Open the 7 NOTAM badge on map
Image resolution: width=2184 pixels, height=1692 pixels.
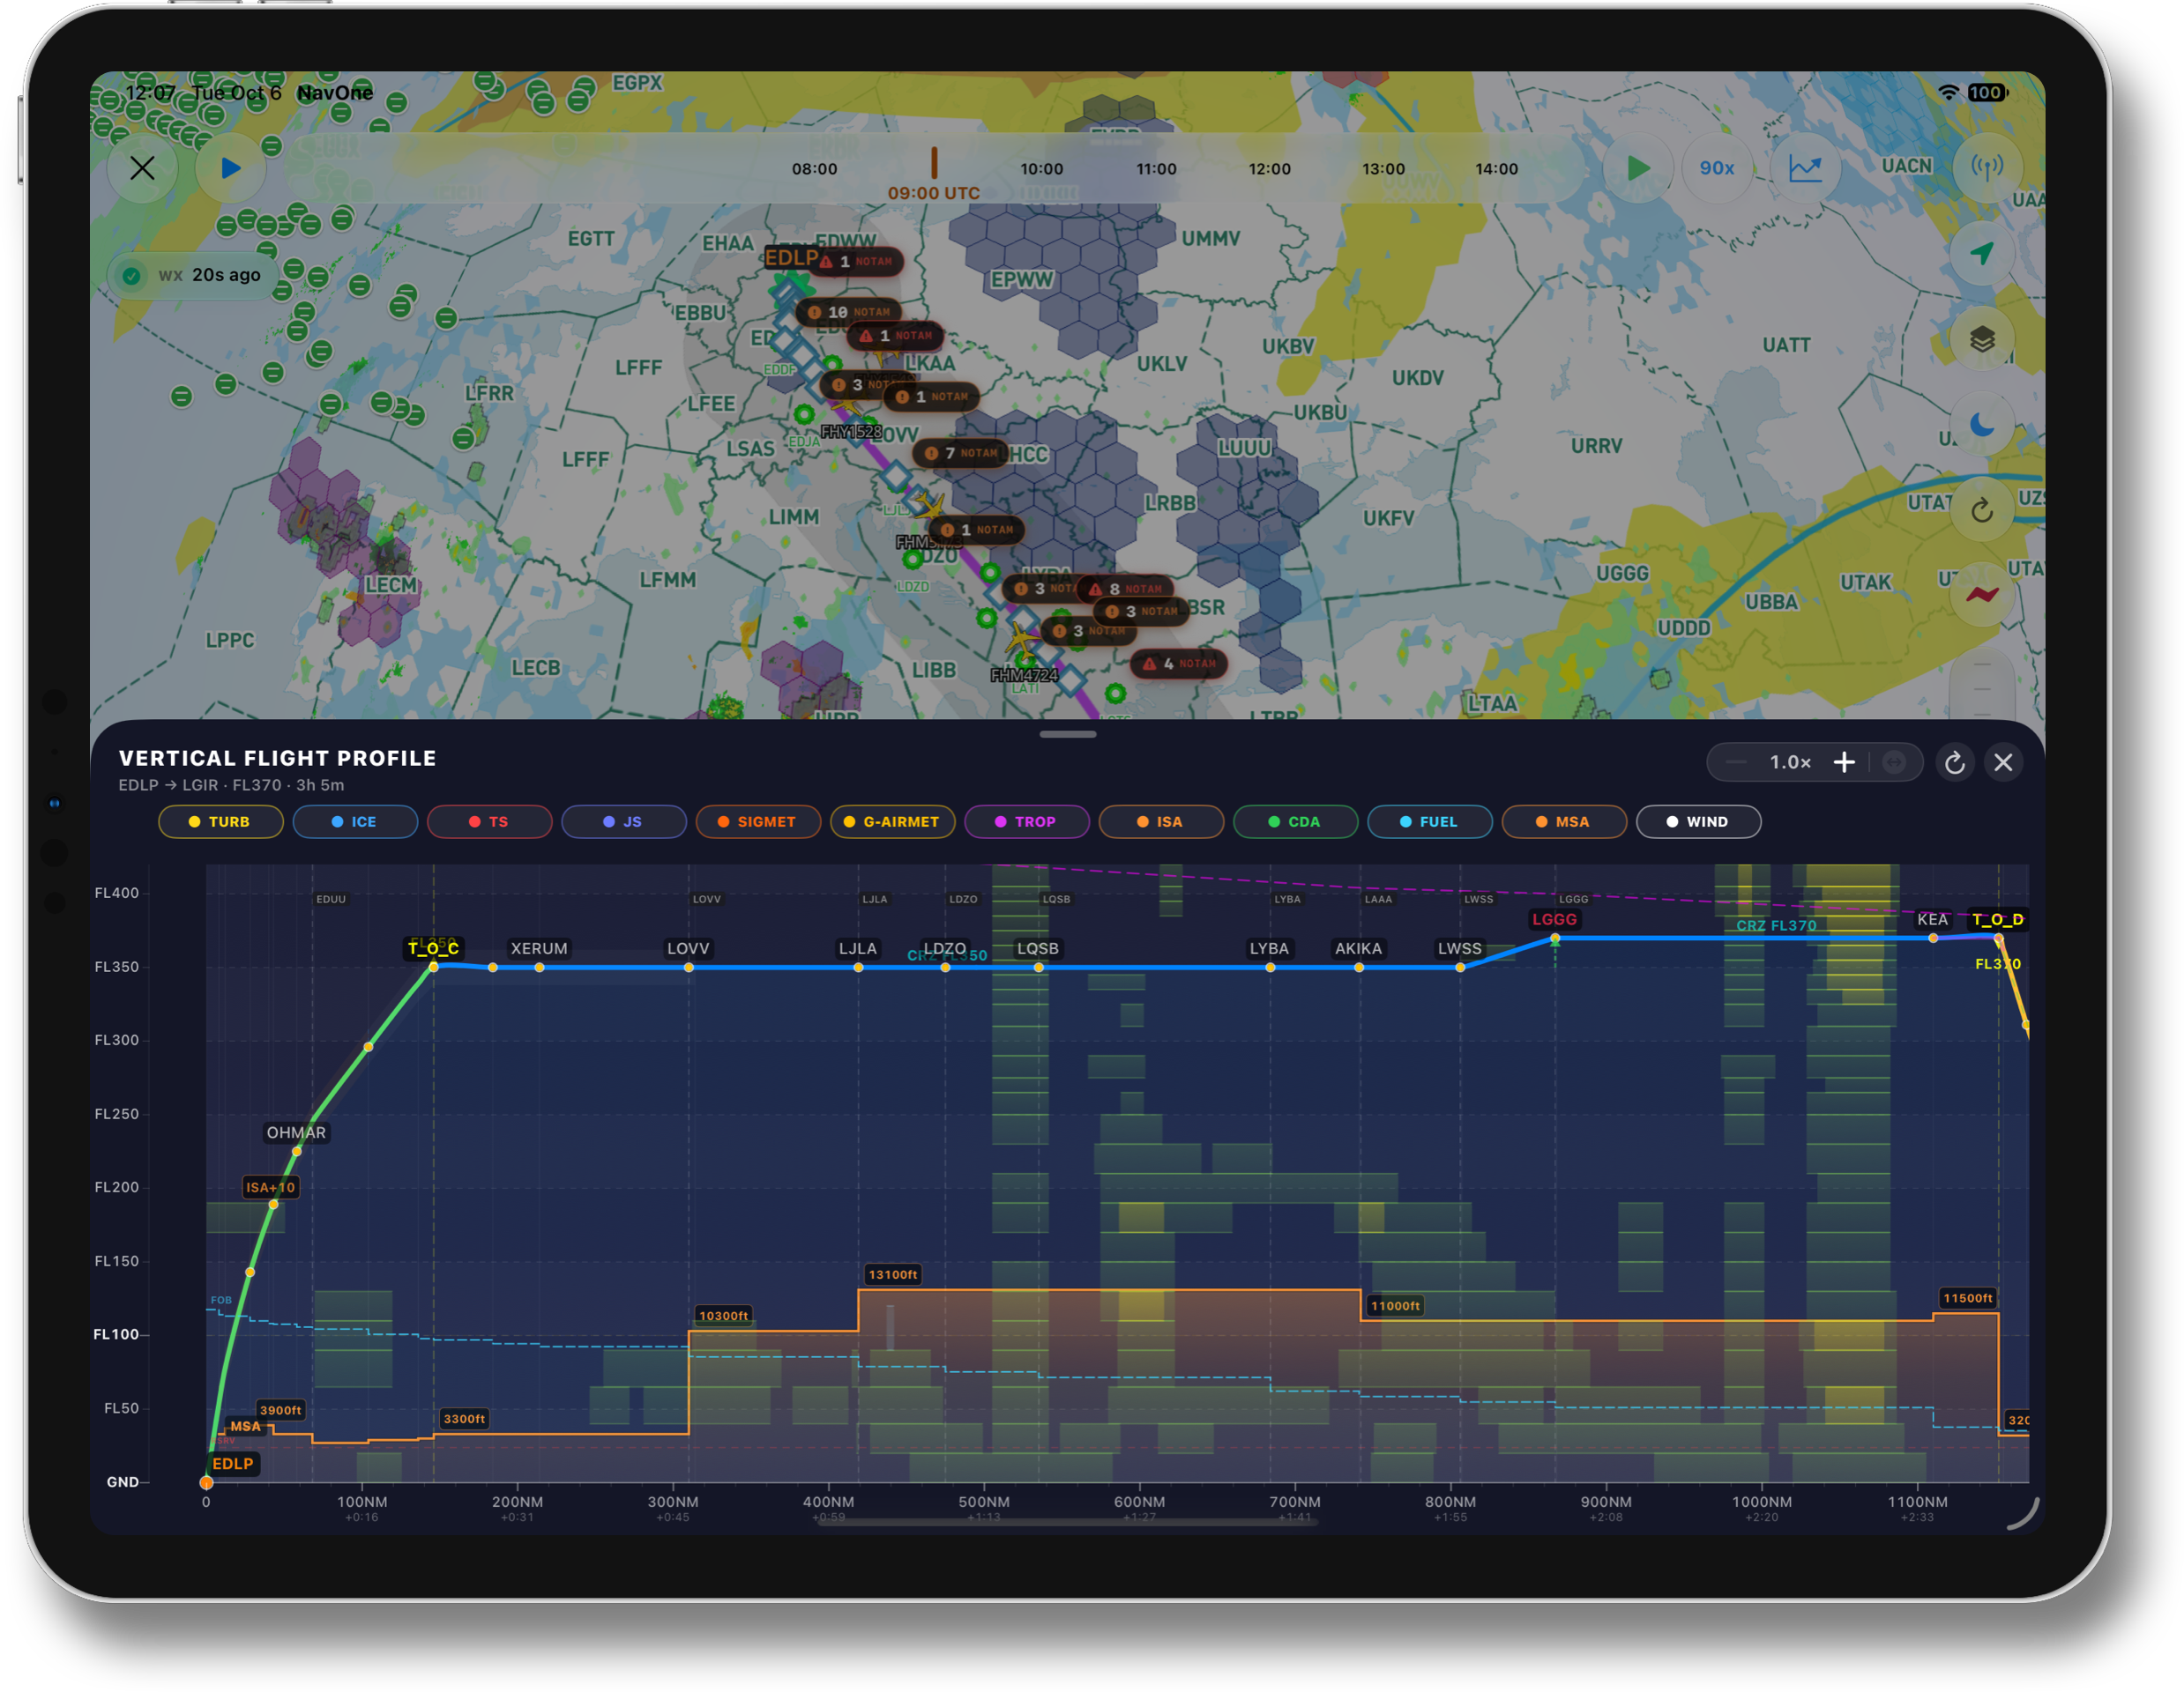(x=961, y=453)
